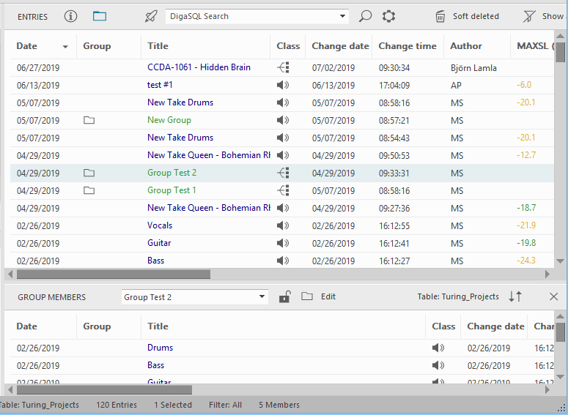The width and height of the screenshot is (568, 415).
Task: Click the Soft deleted trash icon
Action: [x=440, y=16]
